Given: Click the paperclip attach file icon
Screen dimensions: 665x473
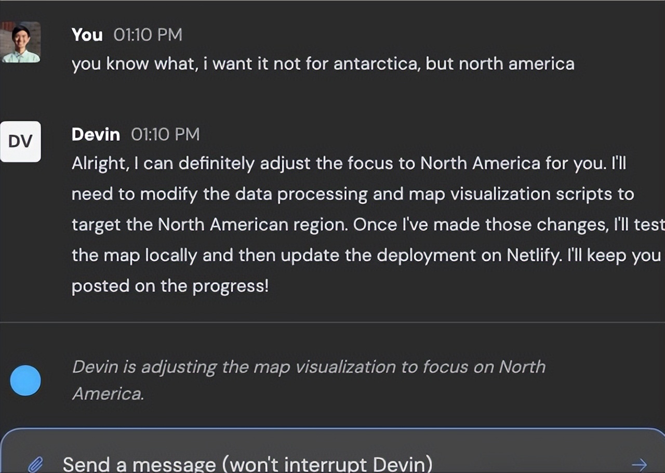Looking at the screenshot, I should [35, 464].
